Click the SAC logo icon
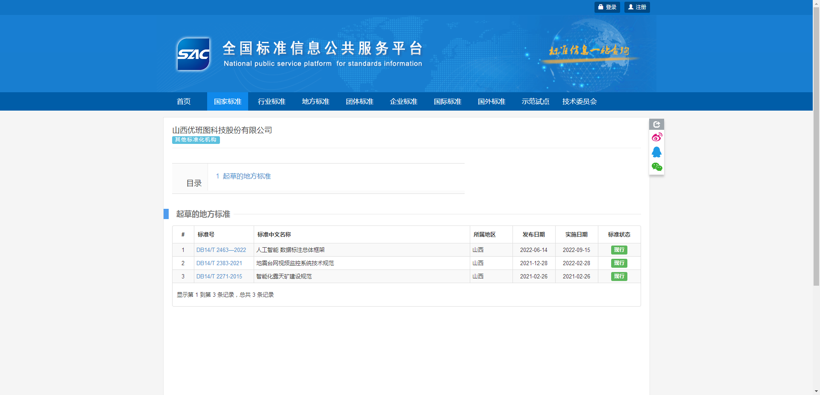 pyautogui.click(x=193, y=54)
